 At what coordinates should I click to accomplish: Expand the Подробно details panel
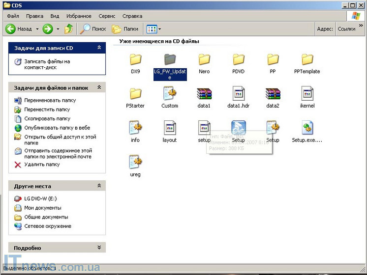[99, 248]
